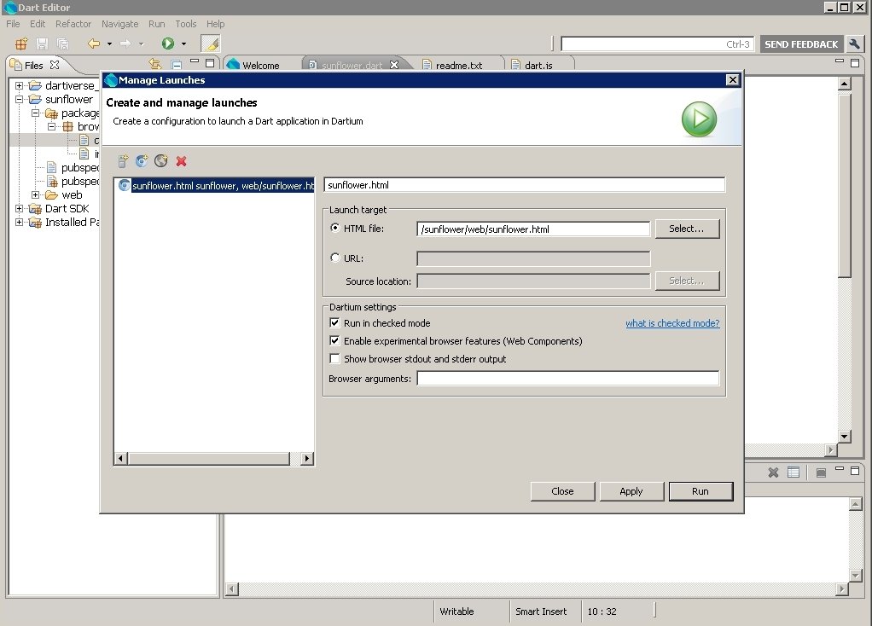872x626 pixels.
Task: Open back history dropdown arrow
Action: point(109,43)
